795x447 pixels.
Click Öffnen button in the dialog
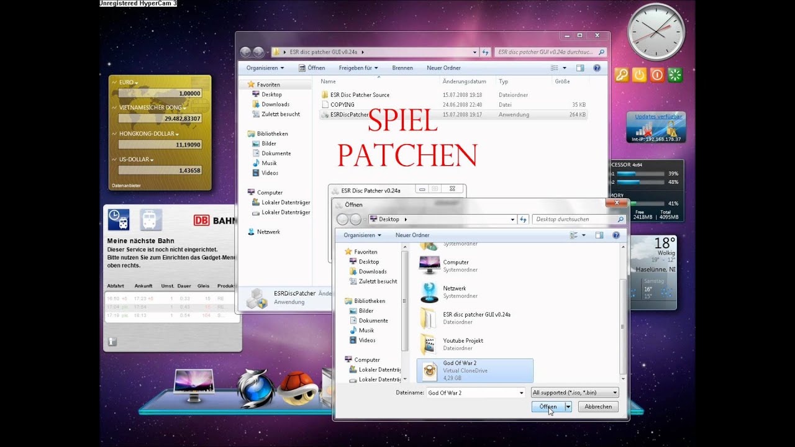pyautogui.click(x=548, y=407)
